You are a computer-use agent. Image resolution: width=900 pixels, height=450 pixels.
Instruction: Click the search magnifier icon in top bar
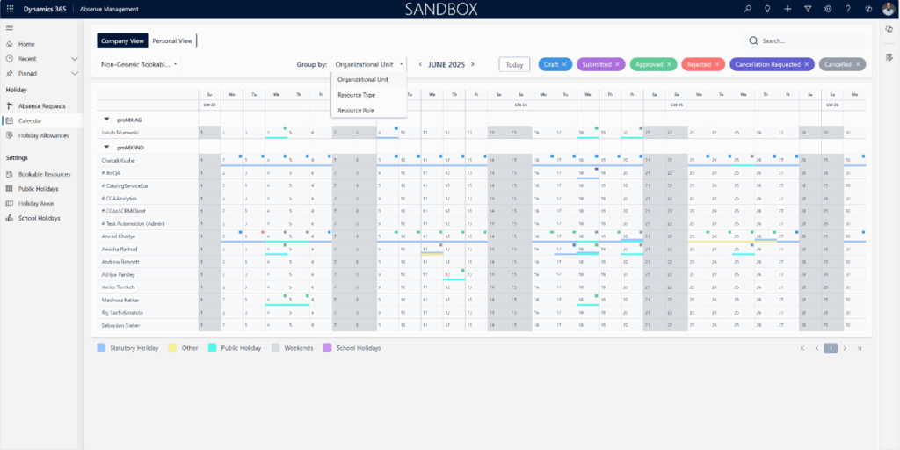747,9
